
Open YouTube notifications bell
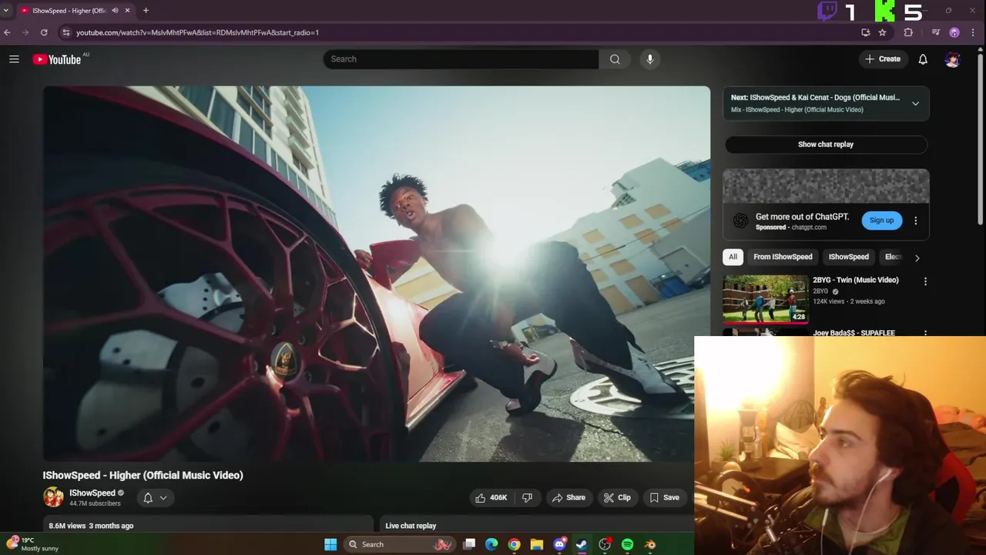[923, 59]
